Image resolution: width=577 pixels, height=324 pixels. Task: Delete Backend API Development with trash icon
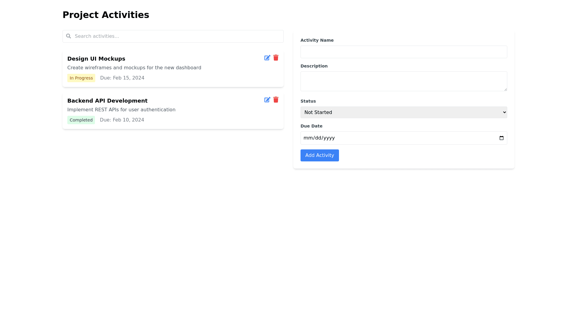pyautogui.click(x=276, y=100)
